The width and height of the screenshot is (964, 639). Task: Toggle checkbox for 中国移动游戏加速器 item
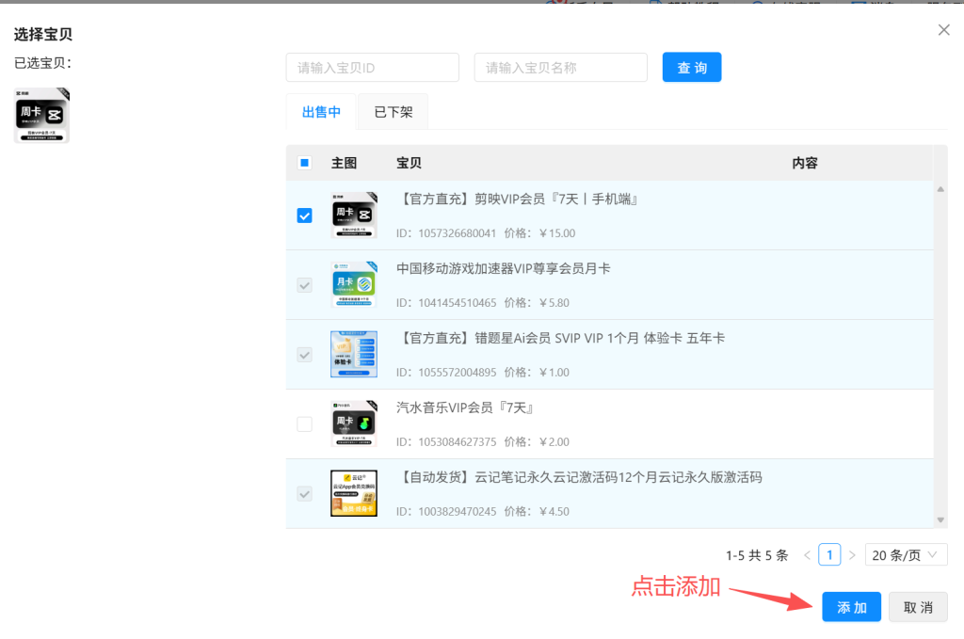pyautogui.click(x=304, y=285)
